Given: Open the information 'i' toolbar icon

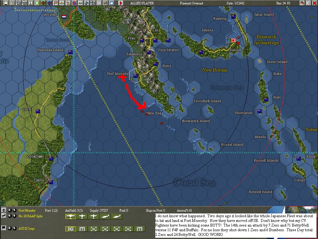Looking at the screenshot, I should tap(31, 3).
